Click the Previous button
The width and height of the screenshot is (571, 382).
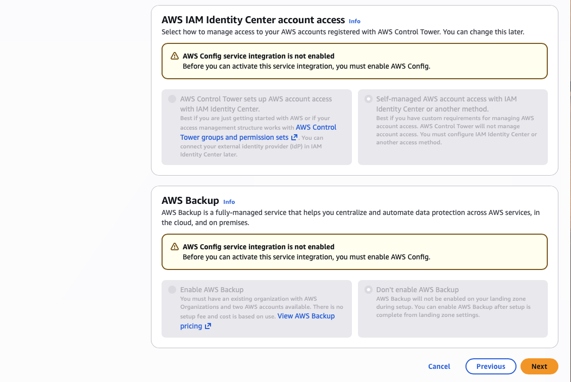pos(491,366)
